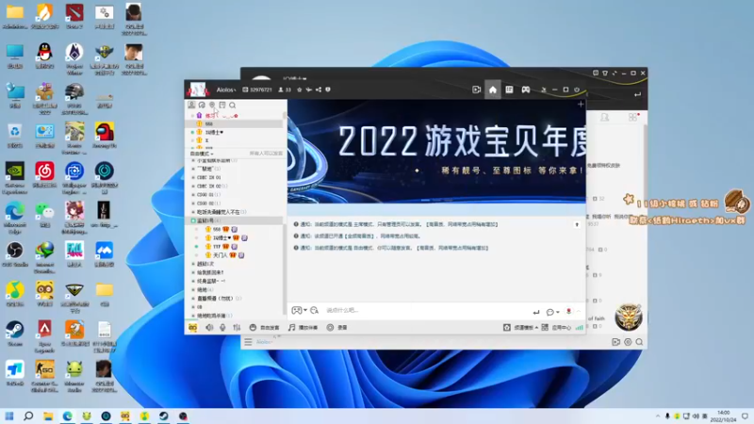Click the shield report icon in channel header
Image resolution: width=754 pixels, height=424 pixels.
328,90
